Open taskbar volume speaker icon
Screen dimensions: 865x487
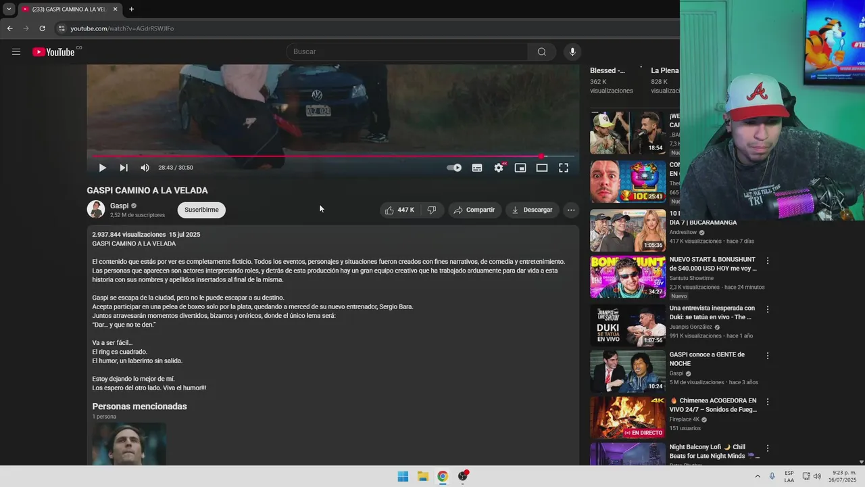coord(817,476)
